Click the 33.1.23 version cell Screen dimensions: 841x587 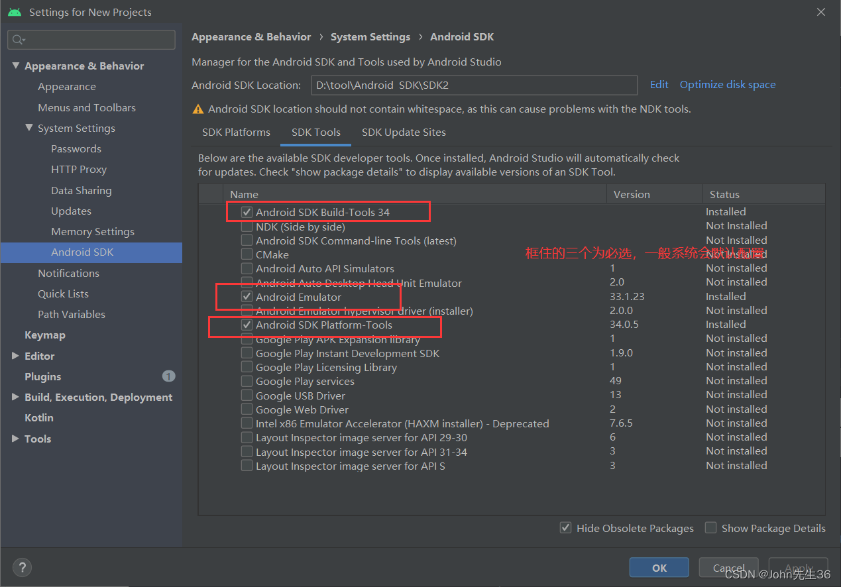click(x=627, y=297)
